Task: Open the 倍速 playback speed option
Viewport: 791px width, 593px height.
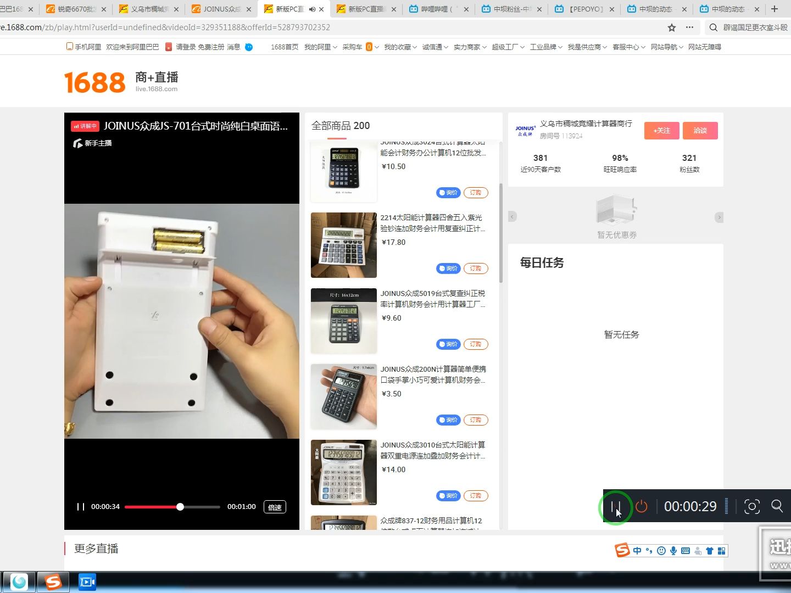Action: click(275, 507)
